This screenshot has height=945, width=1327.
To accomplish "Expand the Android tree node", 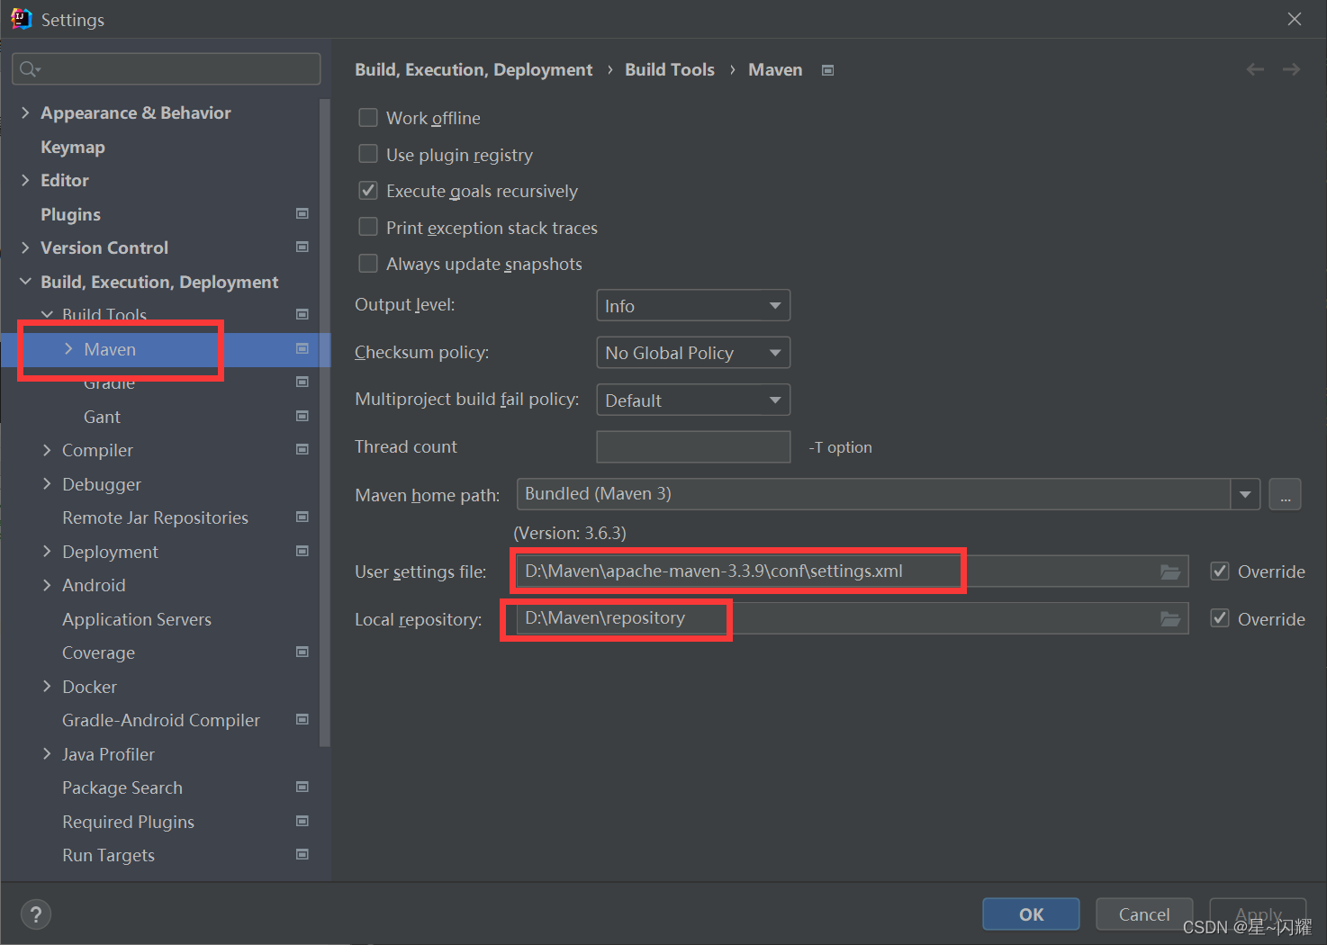I will pos(47,585).
